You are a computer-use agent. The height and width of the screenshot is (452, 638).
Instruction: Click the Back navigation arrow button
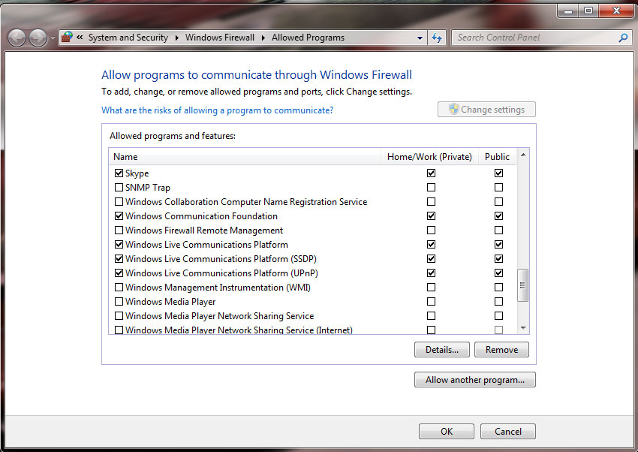(17, 38)
